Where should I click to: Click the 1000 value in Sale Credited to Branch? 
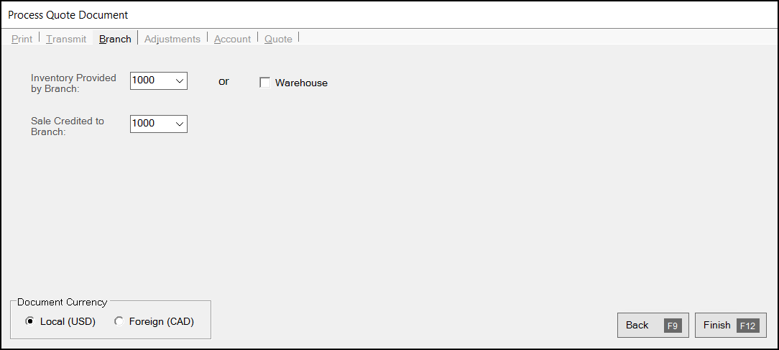point(144,124)
